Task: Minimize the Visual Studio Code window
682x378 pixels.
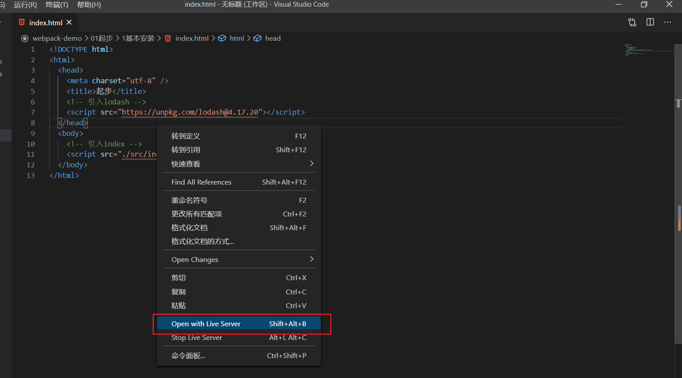Action: coord(619,4)
